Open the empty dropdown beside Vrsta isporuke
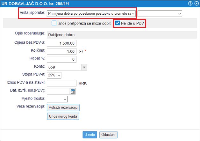Image resolution: width=200 pixels, height=141 pixels. point(160,13)
